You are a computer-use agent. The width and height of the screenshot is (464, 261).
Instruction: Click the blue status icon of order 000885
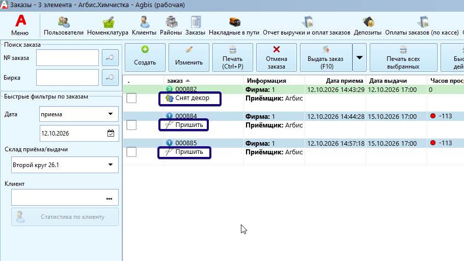(169, 143)
